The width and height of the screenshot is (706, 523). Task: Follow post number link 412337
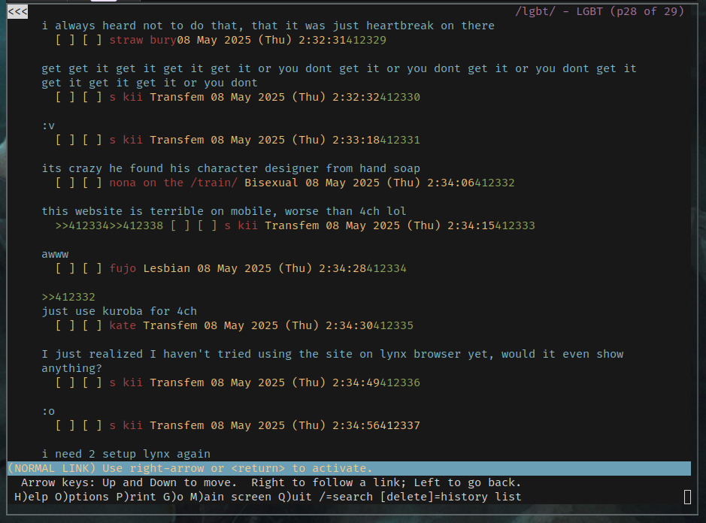point(400,425)
